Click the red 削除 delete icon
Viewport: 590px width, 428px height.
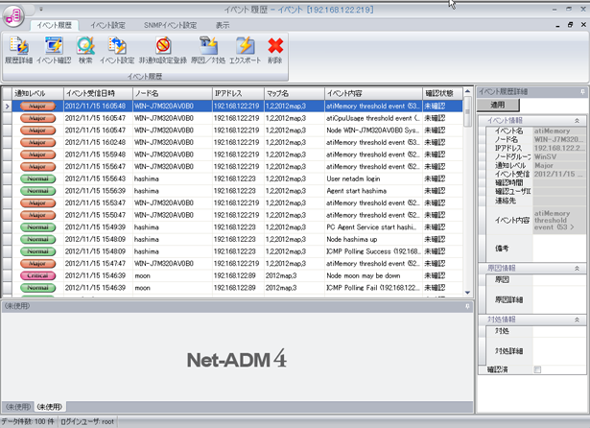[275, 50]
